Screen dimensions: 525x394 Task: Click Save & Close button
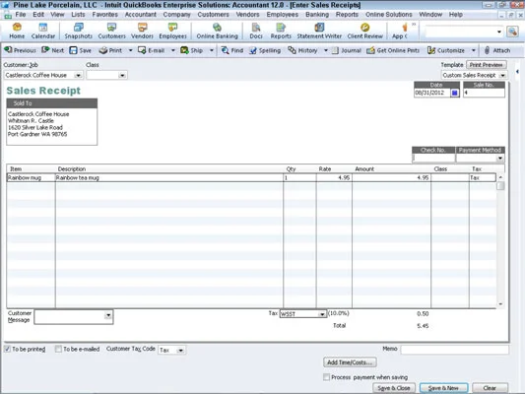click(394, 388)
